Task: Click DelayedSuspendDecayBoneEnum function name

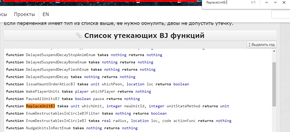Action: click(56, 62)
